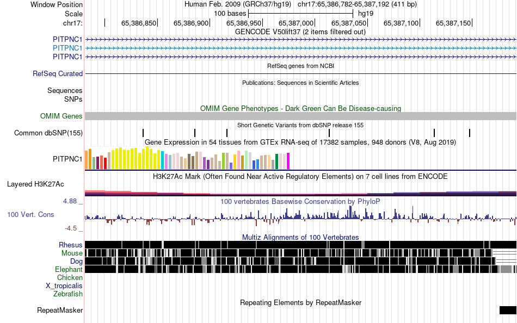Click the gray OMIM Genes bar

301,116
